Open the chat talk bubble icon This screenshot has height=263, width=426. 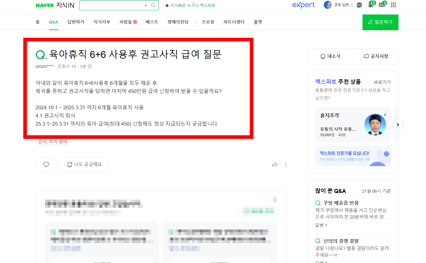[359, 5]
